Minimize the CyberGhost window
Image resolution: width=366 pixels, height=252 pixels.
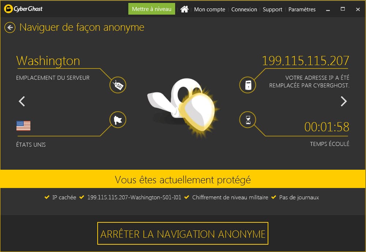pos(328,10)
